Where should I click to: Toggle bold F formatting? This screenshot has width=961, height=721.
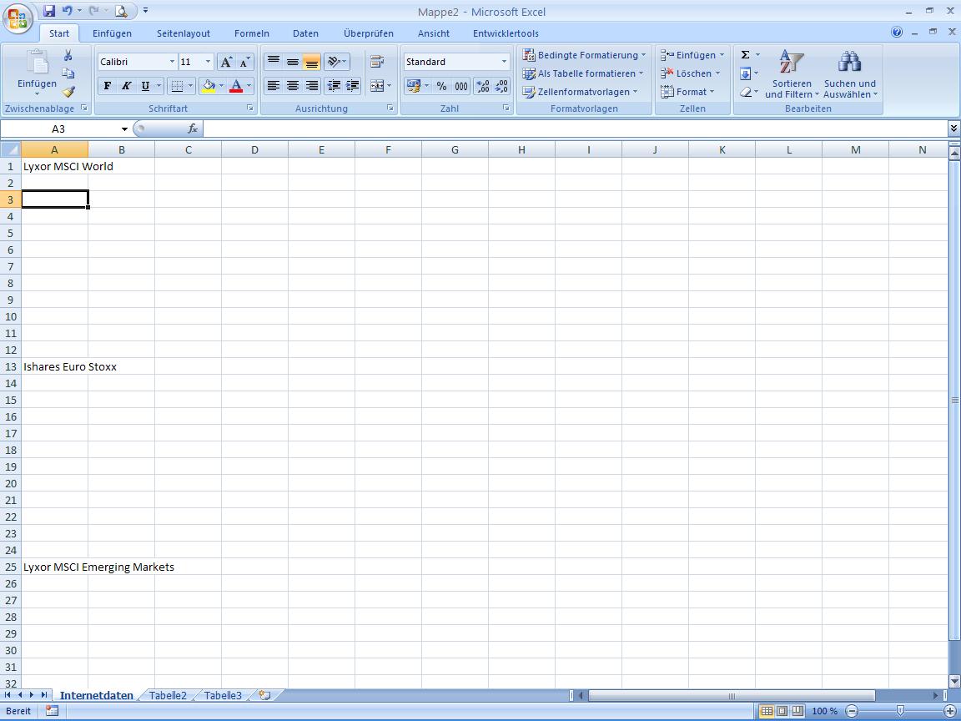coord(108,86)
